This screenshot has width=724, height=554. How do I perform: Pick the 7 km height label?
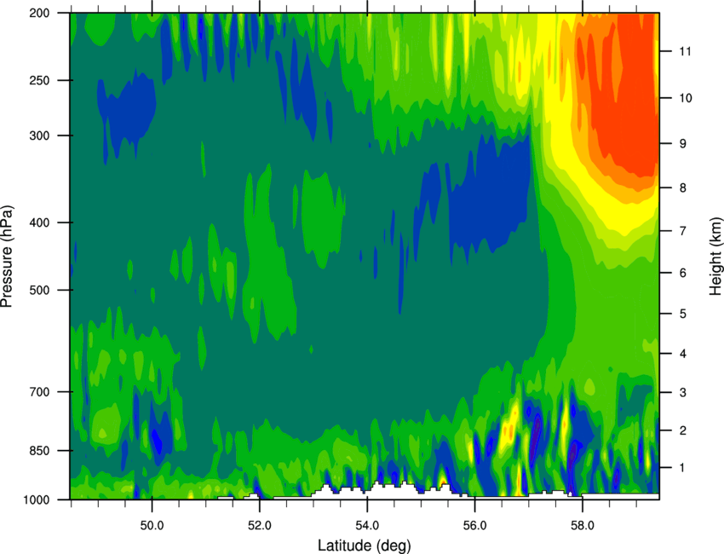[683, 231]
